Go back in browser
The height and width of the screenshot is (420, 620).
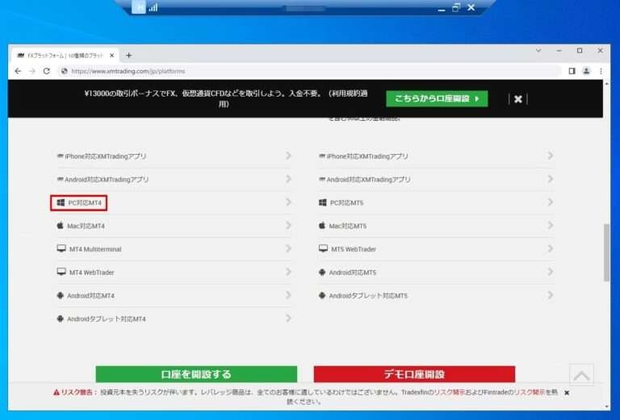(x=18, y=71)
